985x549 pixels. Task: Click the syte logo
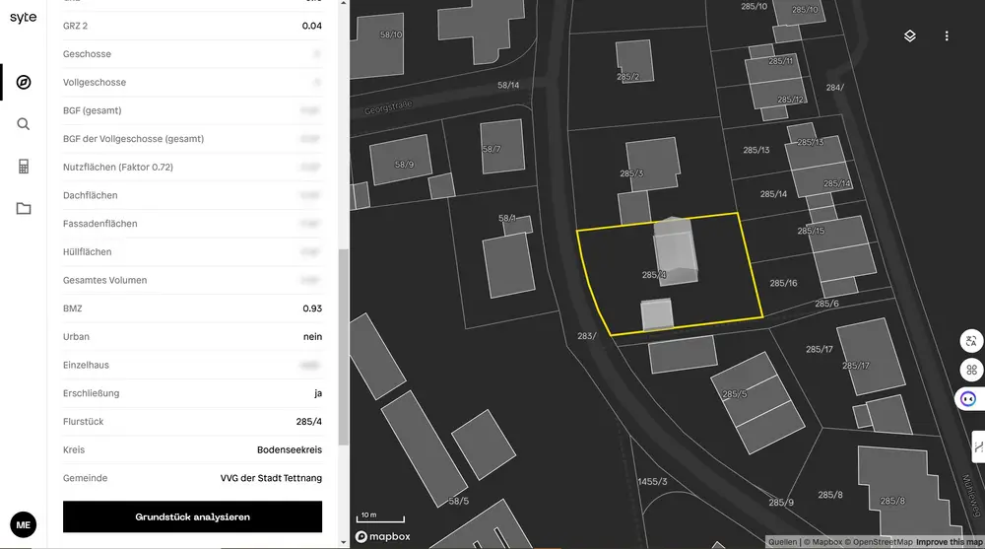pyautogui.click(x=24, y=18)
